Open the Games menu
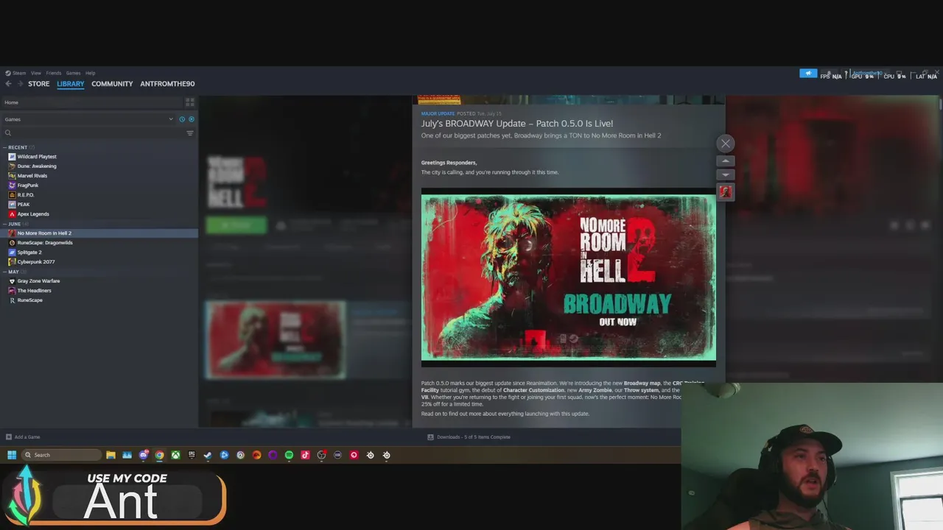Viewport: 943px width, 530px height. 73,73
